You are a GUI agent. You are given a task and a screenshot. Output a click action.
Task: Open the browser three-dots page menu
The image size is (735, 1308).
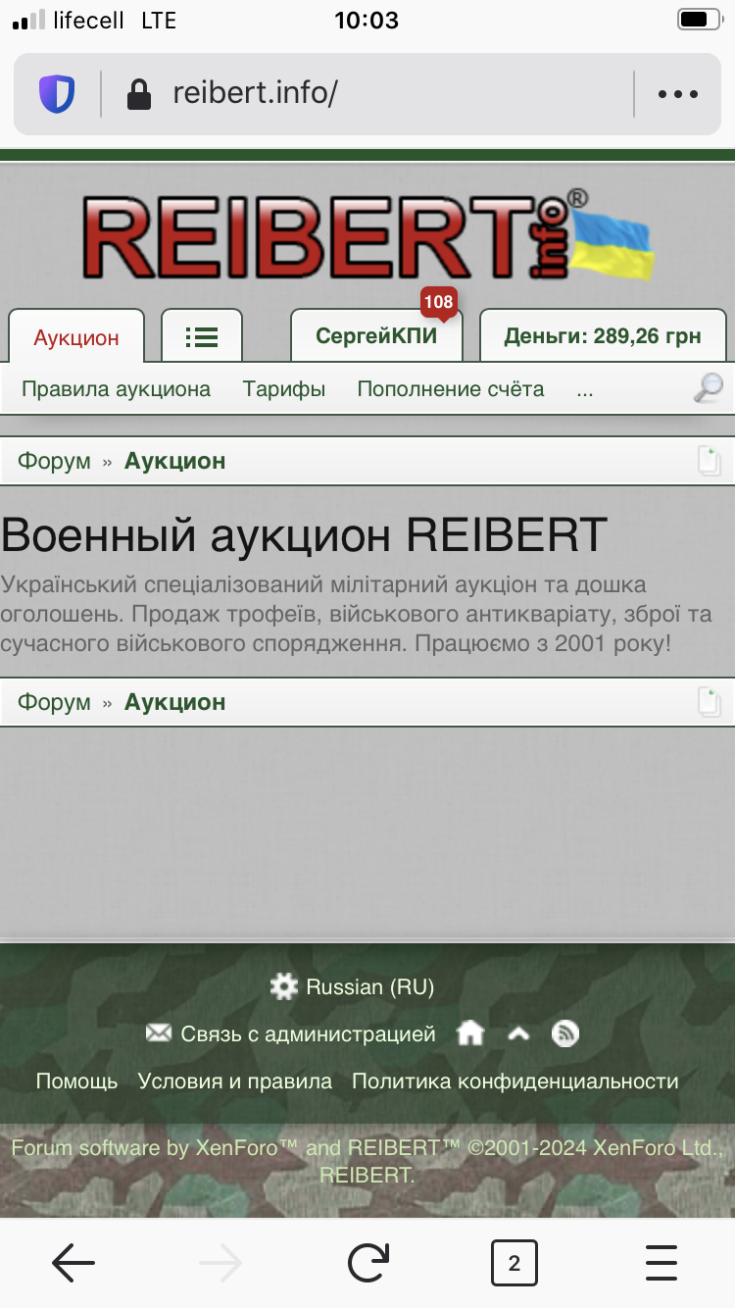click(x=677, y=94)
